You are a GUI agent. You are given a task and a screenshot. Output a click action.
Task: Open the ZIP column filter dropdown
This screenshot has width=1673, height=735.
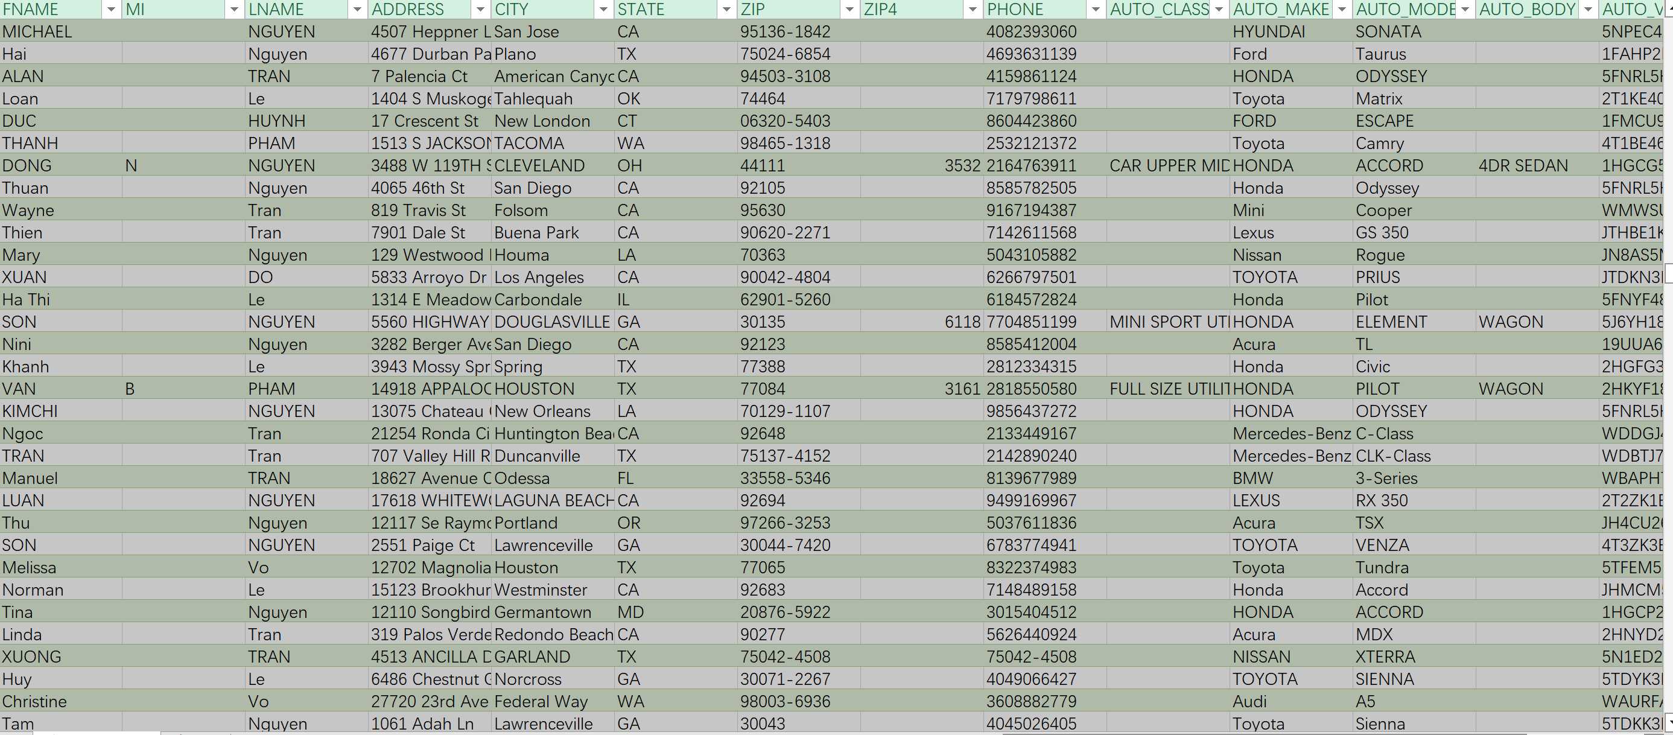849,9
